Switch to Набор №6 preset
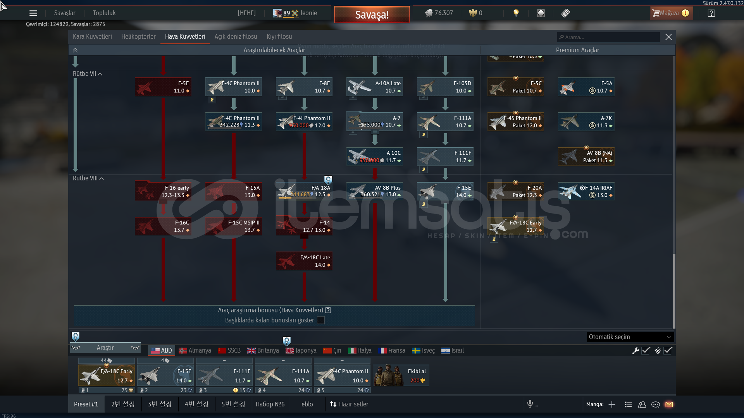This screenshot has height=418, width=744. [x=270, y=404]
